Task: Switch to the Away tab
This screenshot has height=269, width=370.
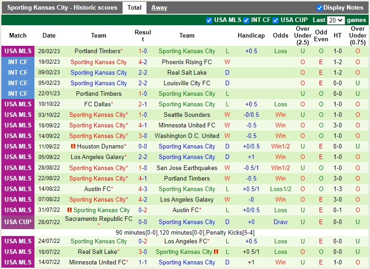Action: [x=159, y=8]
